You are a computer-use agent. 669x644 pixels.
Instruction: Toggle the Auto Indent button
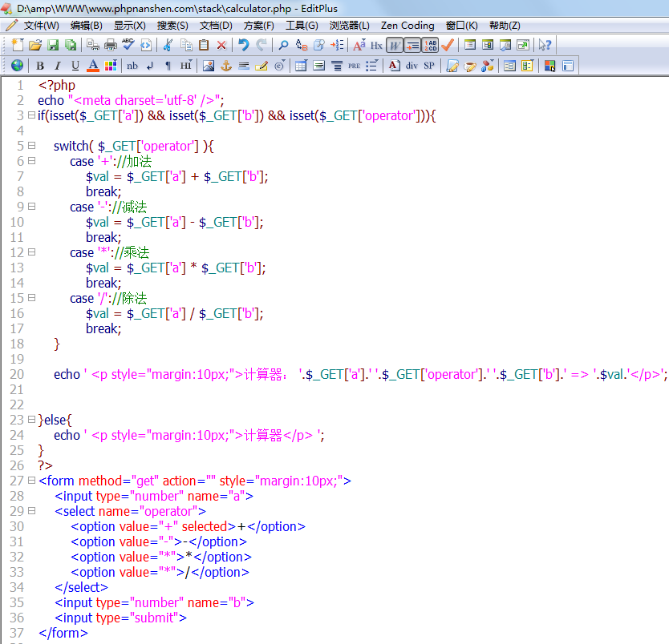(412, 45)
